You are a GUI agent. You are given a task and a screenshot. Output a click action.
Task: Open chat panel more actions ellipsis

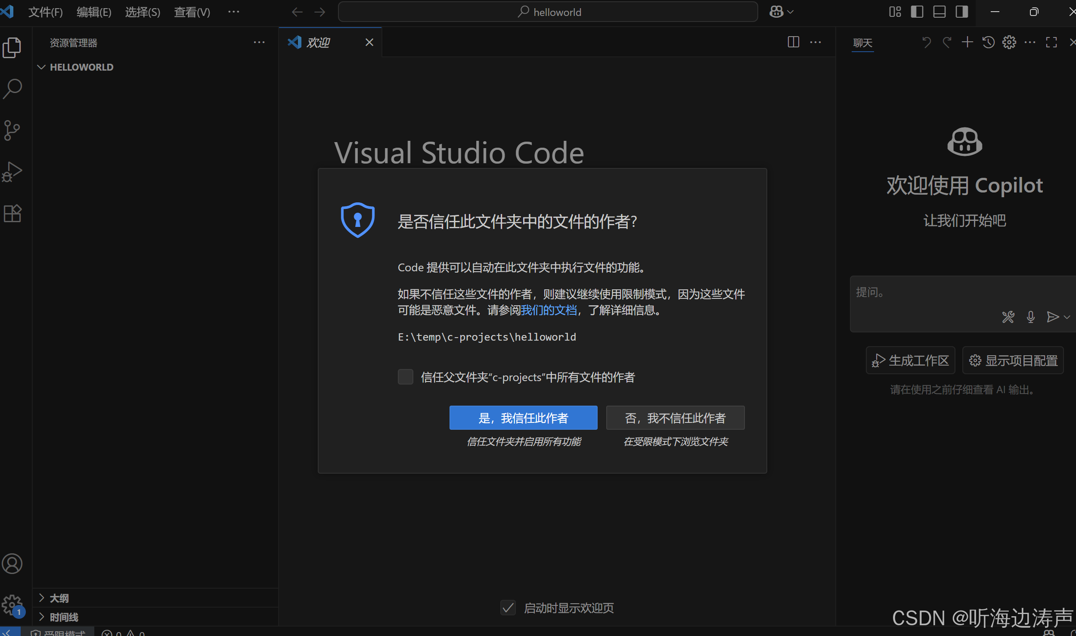[x=1029, y=42]
